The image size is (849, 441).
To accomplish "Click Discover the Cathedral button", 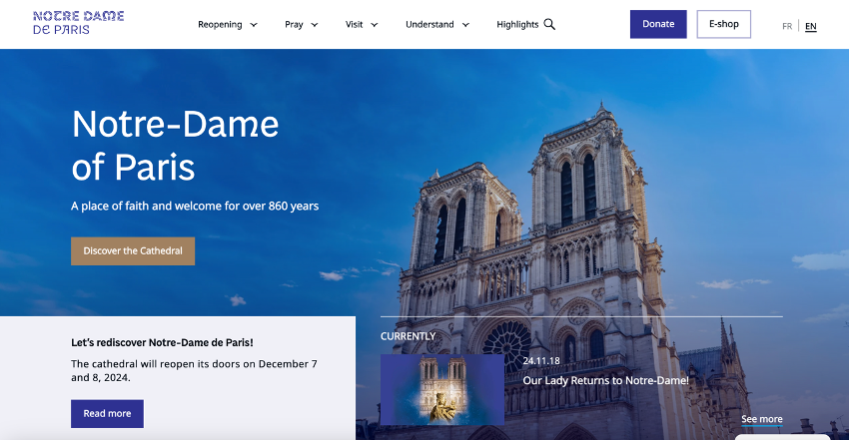I will (x=133, y=251).
